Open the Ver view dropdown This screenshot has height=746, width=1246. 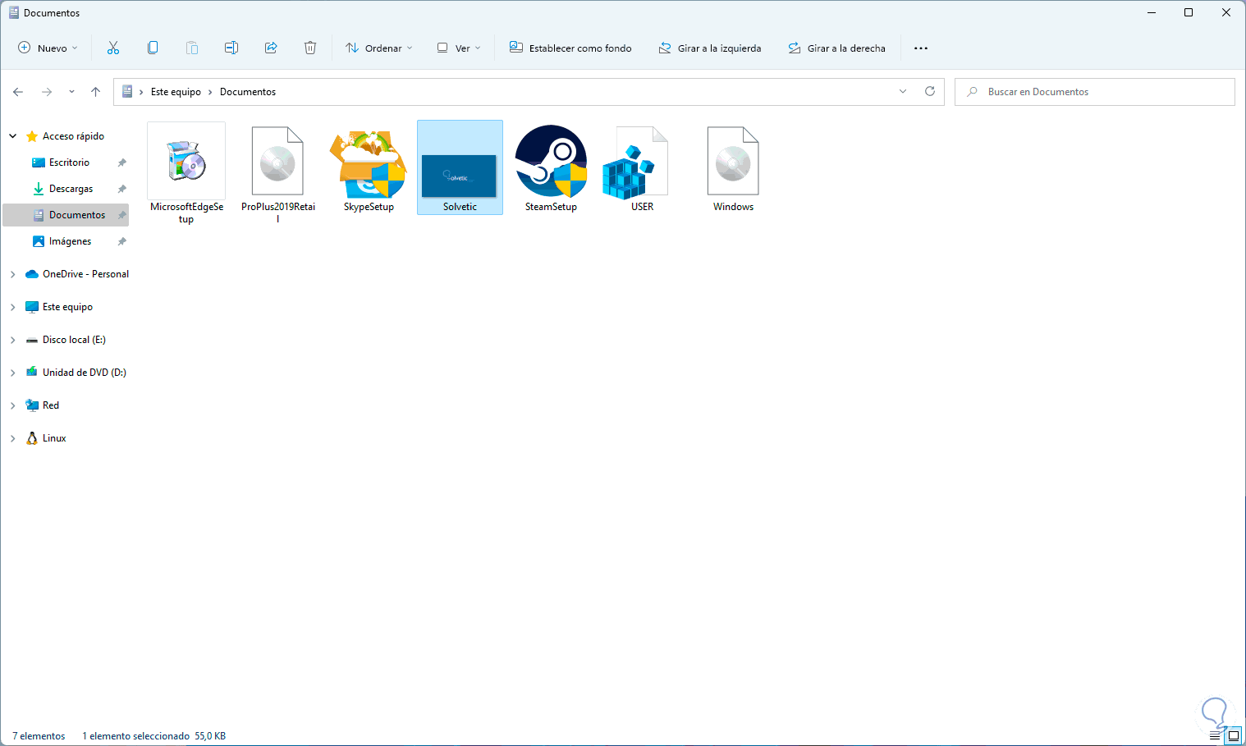point(459,48)
